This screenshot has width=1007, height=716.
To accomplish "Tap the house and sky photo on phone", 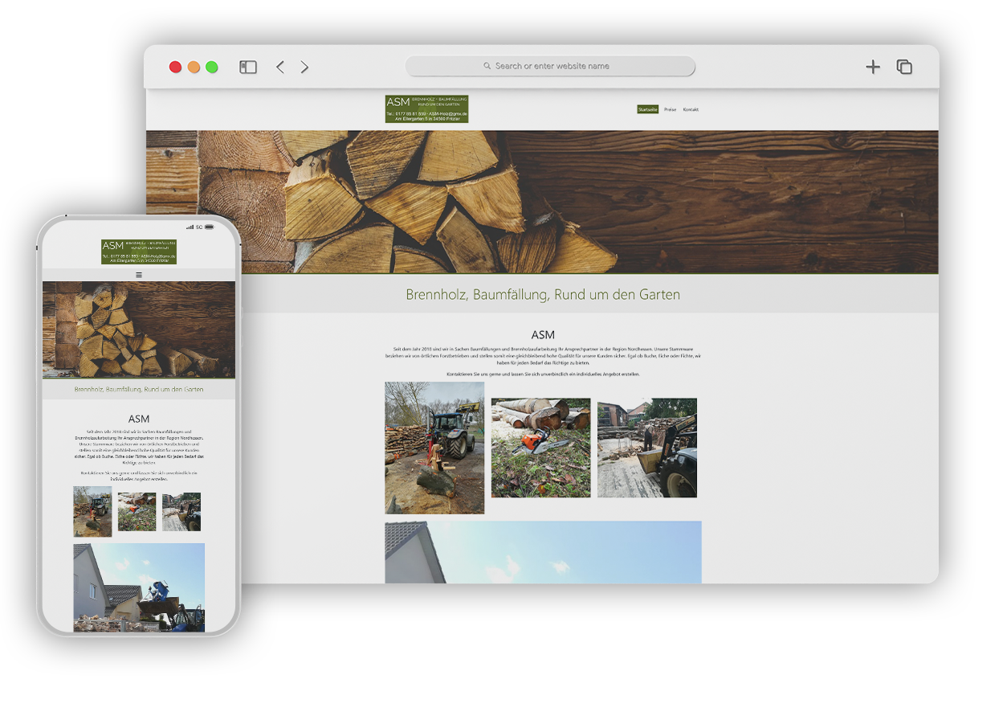I will (139, 587).
